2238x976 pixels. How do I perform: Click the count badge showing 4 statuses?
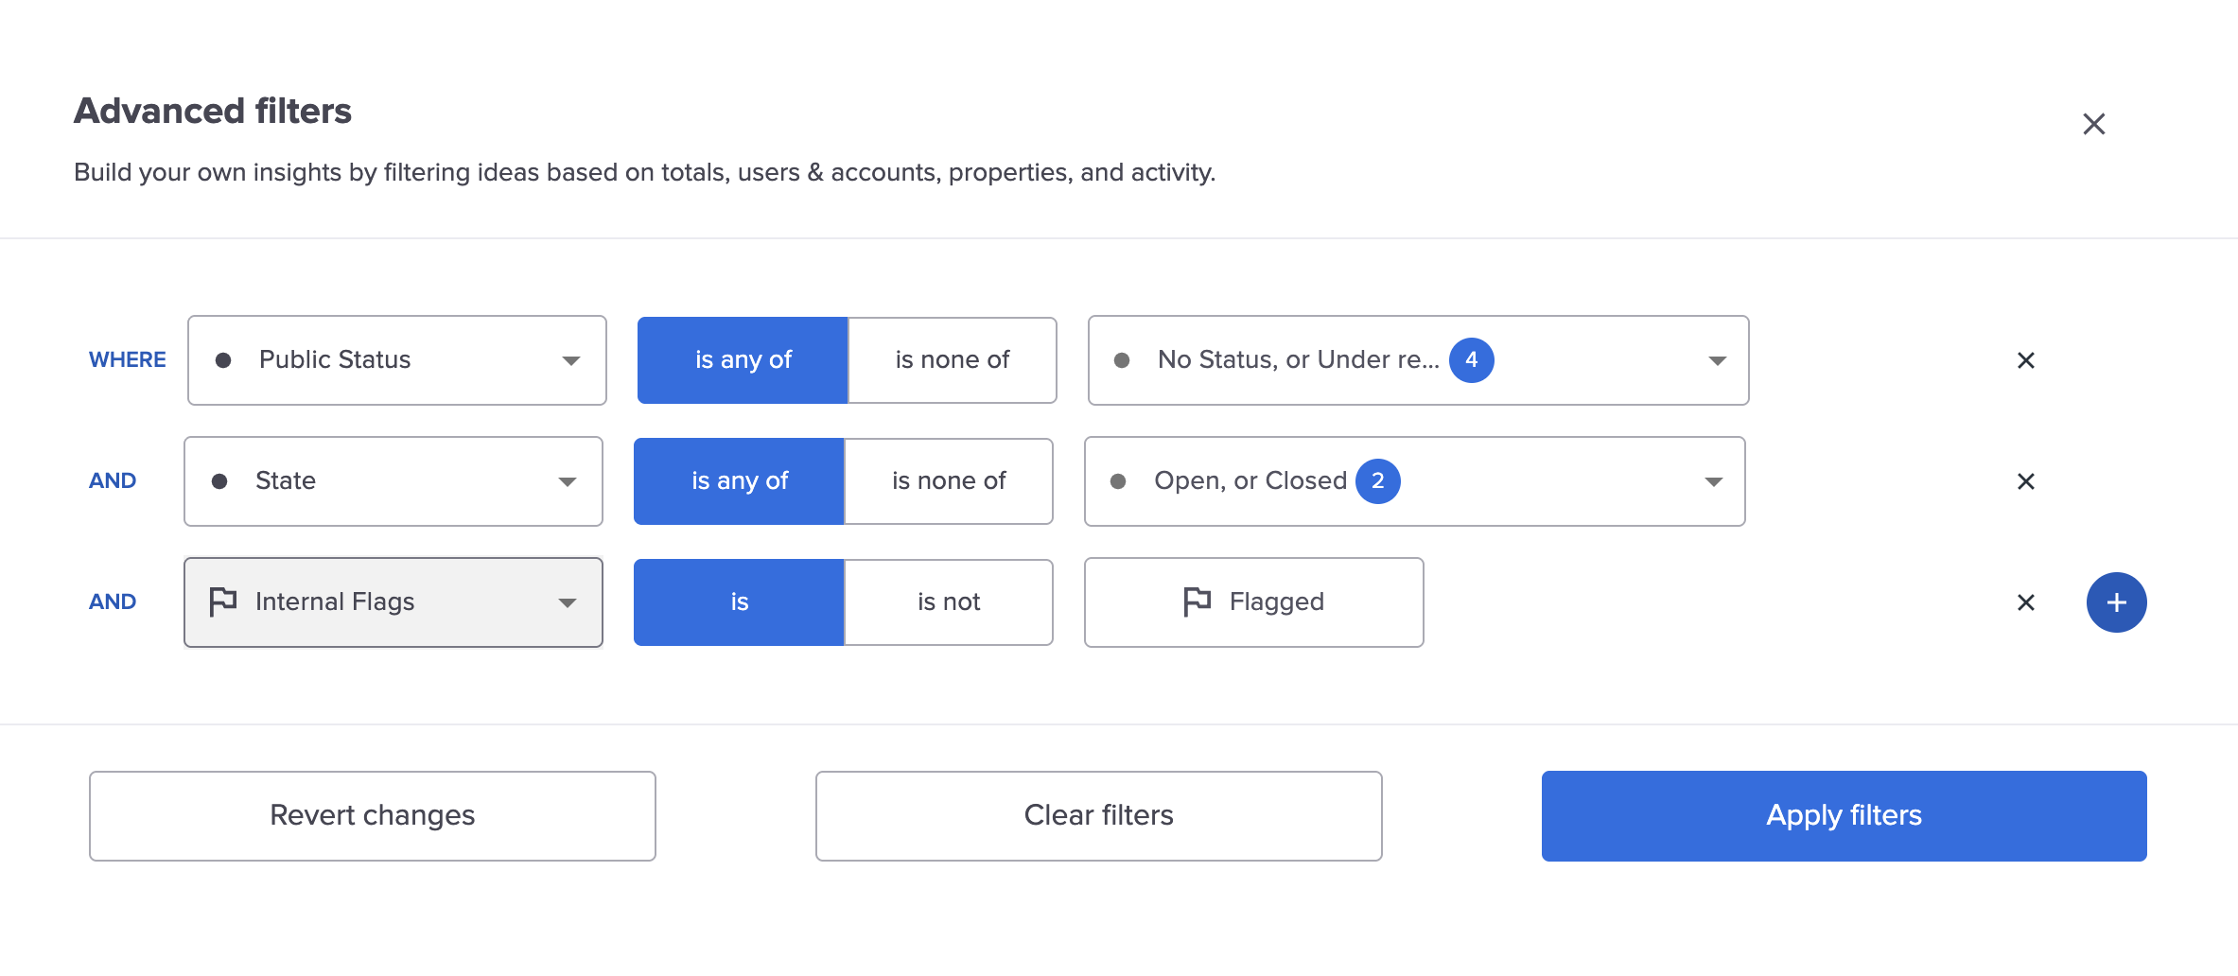pyautogui.click(x=1471, y=360)
